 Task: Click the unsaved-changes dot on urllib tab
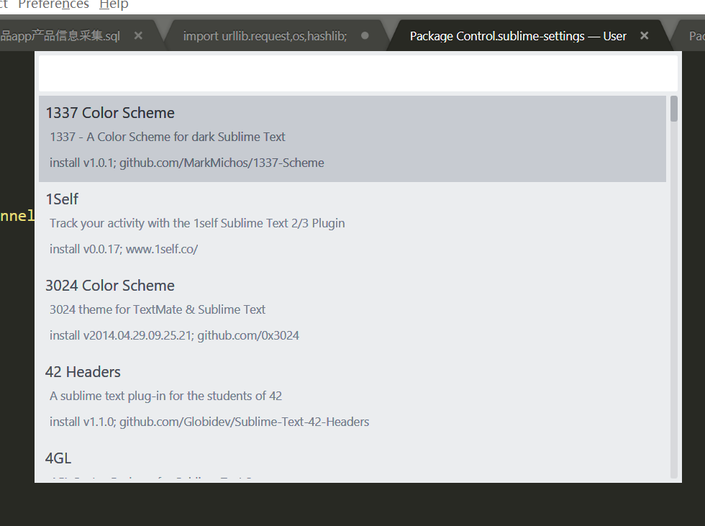click(364, 35)
